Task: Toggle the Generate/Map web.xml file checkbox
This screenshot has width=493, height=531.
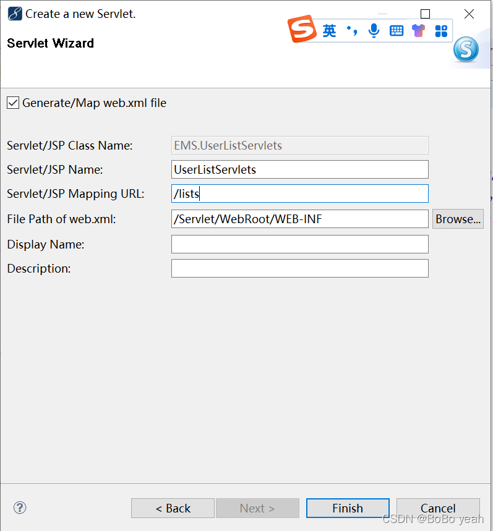Action: point(13,103)
